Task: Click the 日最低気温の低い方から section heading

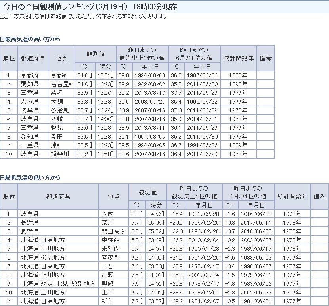Action: tap(30, 177)
